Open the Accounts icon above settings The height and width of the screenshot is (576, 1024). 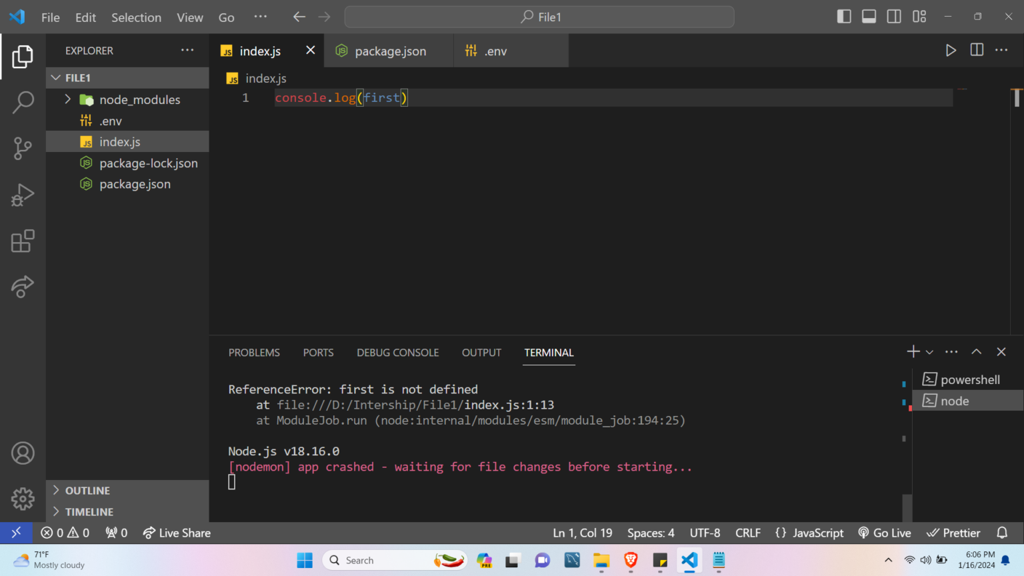(x=23, y=453)
